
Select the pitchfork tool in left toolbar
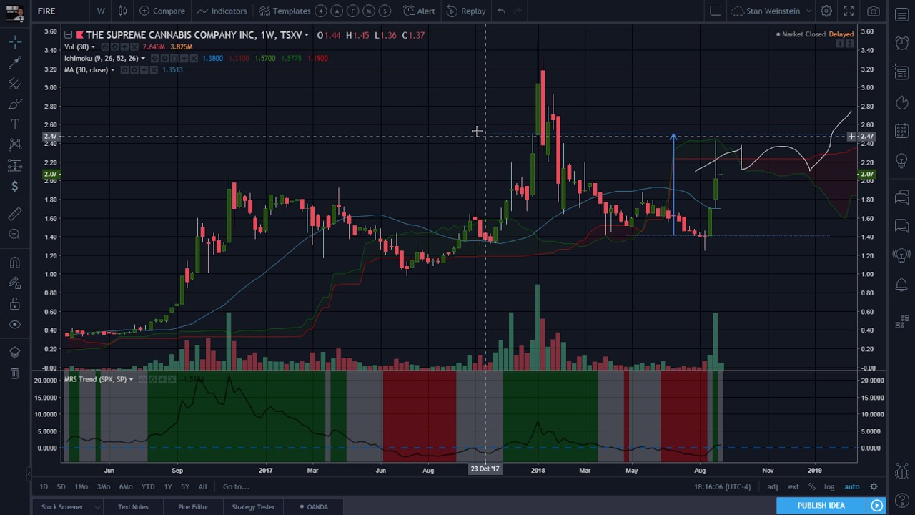pyautogui.click(x=14, y=84)
